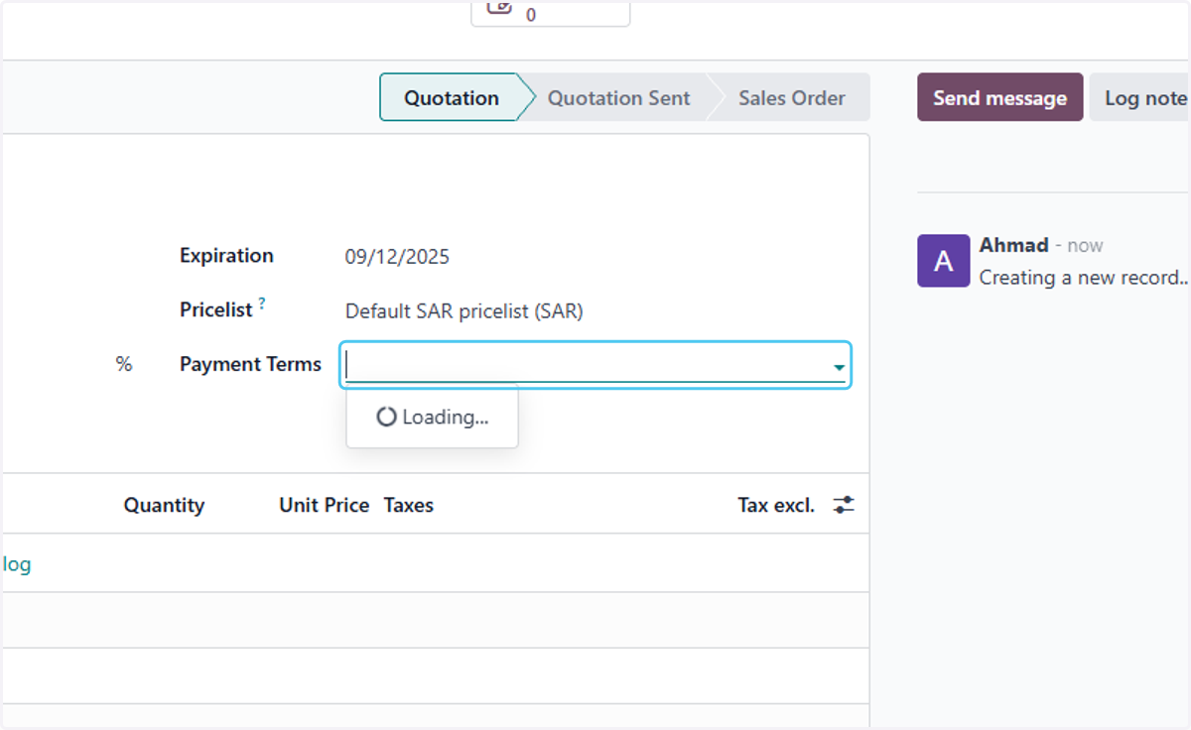Click the Log note button
Image resolution: width=1191 pixels, height=730 pixels.
point(1140,97)
